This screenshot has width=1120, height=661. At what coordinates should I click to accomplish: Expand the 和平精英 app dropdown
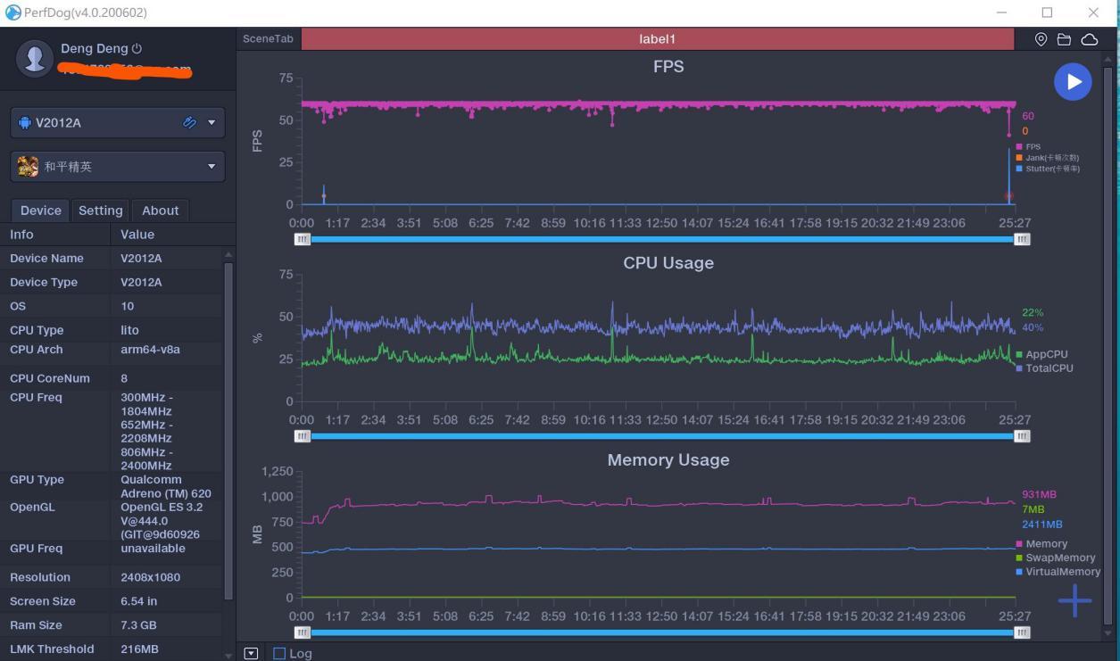212,166
